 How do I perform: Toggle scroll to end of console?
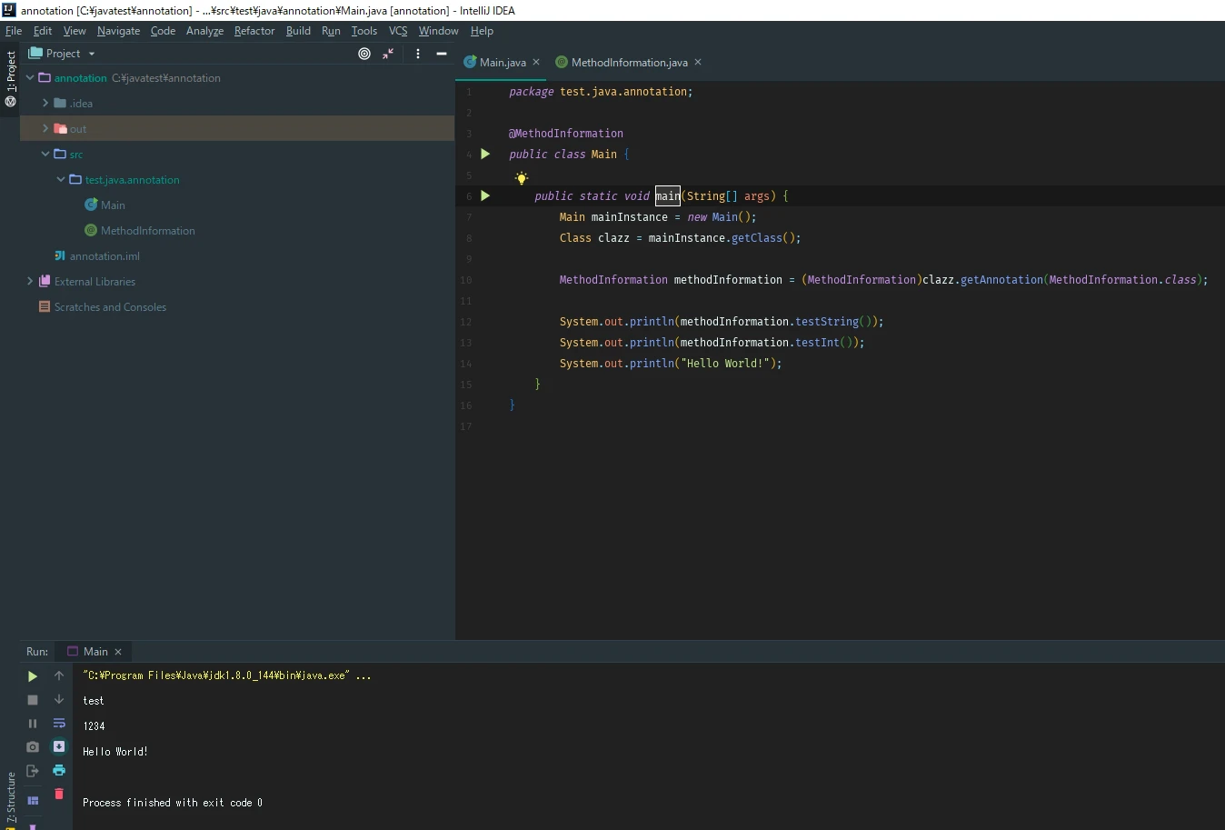(59, 747)
